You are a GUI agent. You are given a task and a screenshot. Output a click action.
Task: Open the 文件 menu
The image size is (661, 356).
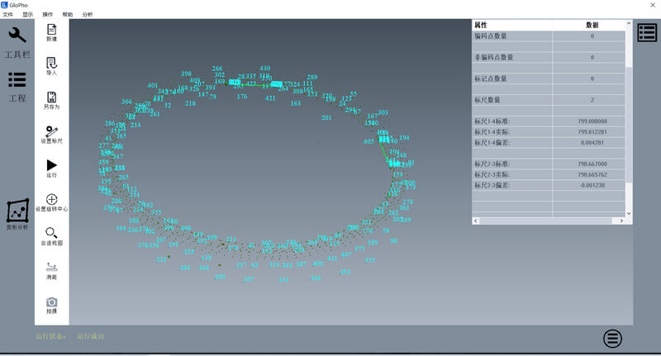(7, 14)
